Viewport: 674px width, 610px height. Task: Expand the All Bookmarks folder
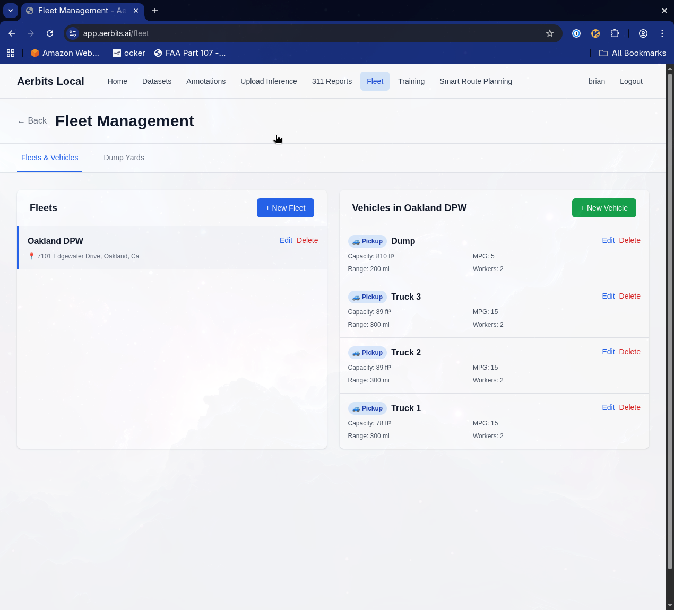click(x=633, y=53)
